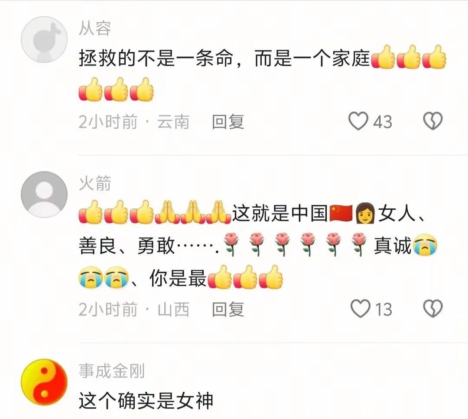468x419 pixels.
Task: Click the 2小时前 · 云南 timestamp
Action: point(134,122)
